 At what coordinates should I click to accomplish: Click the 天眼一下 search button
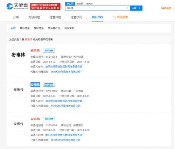[x=136, y=8]
